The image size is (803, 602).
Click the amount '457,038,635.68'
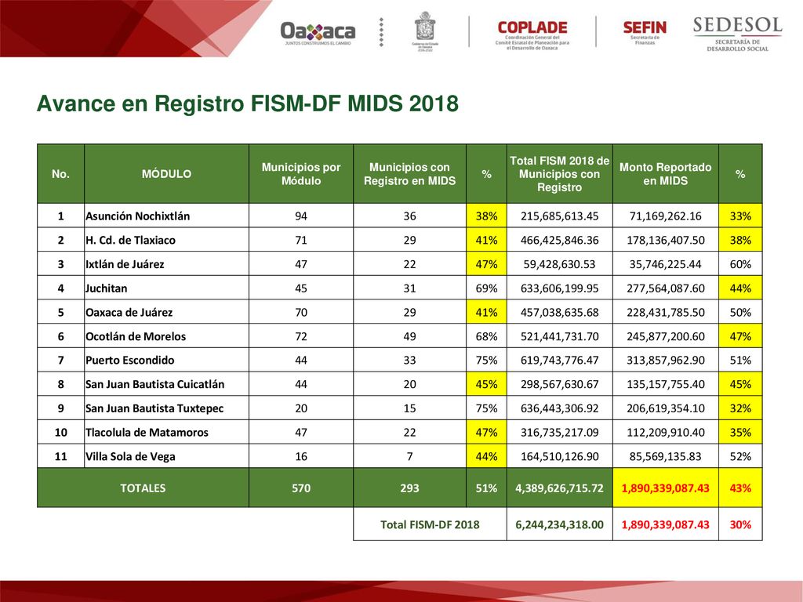pyautogui.click(x=560, y=312)
